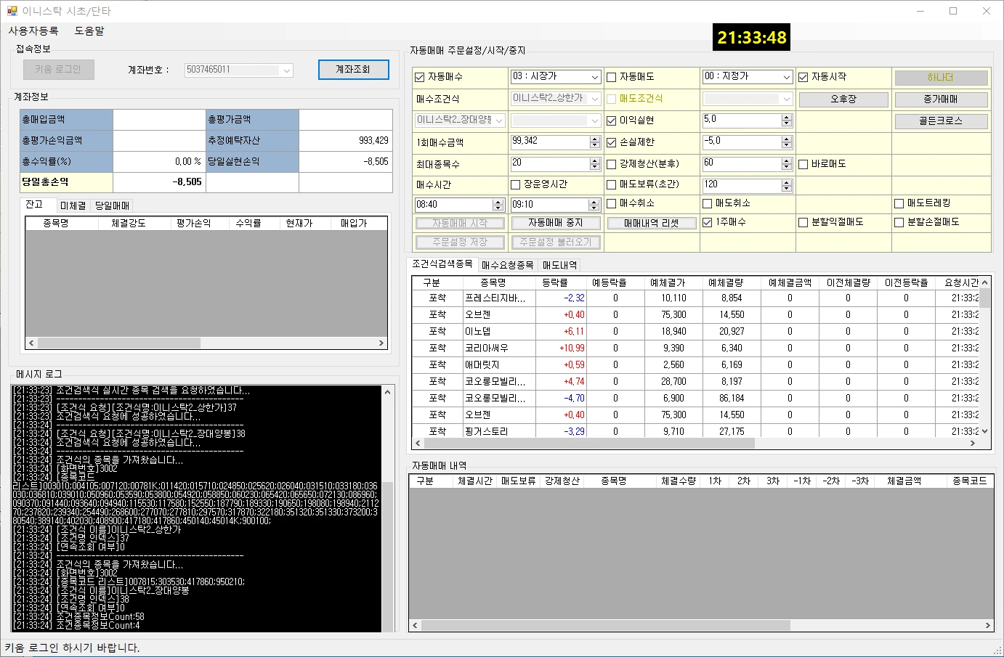This screenshot has height=657, width=1004.
Task: Click the 하나더 button
Action: (x=941, y=78)
